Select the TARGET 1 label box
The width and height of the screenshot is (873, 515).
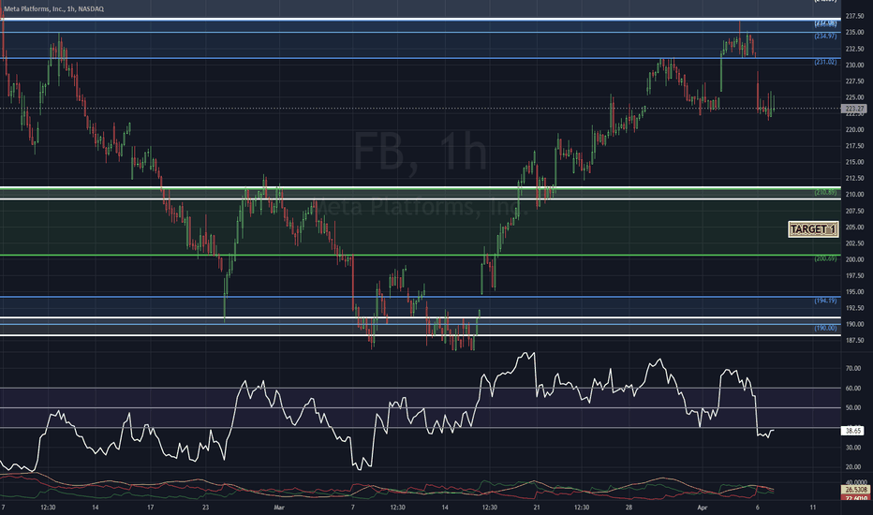813,228
